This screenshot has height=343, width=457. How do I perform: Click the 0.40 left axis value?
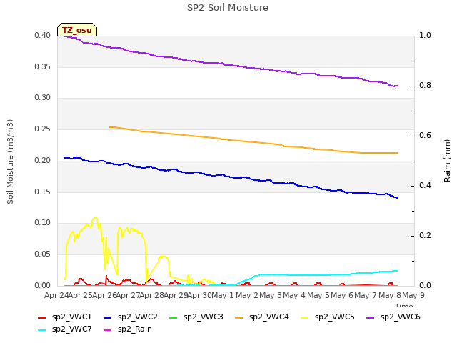[43, 35]
